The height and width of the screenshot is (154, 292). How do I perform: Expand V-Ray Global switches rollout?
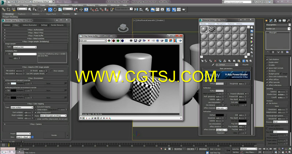pyautogui.click(x=35, y=38)
